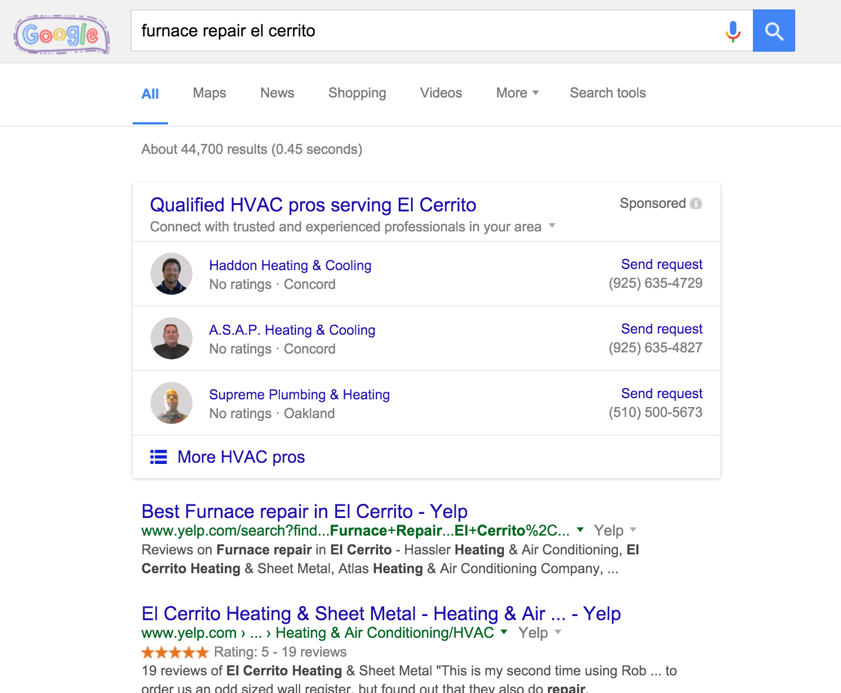This screenshot has height=693, width=841.
Task: Send request to Haddon Heating & Cooling
Action: (662, 264)
